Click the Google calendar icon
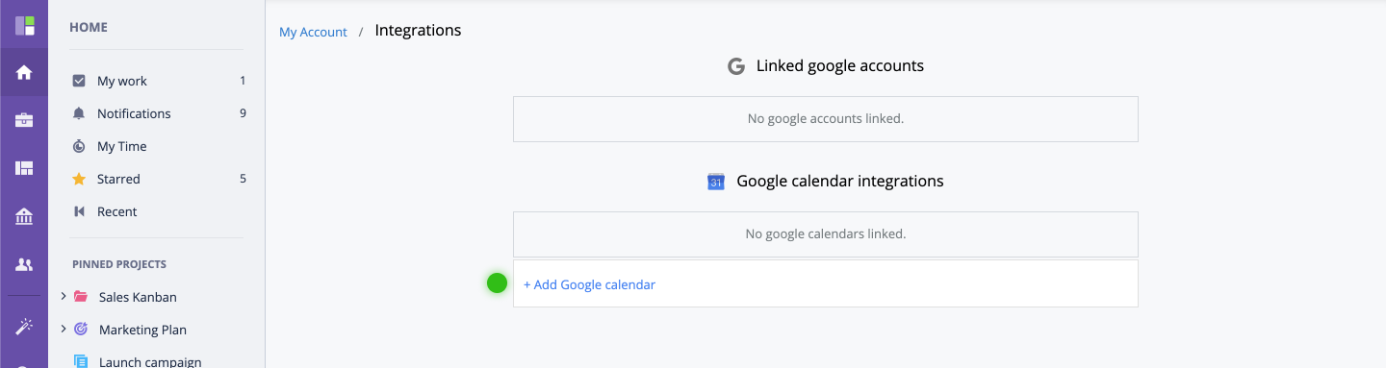The image size is (1386, 368). point(716,181)
